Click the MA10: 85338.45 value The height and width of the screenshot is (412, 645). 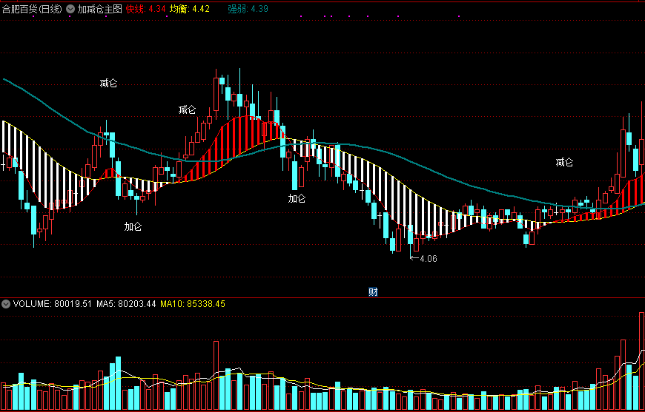tap(193, 304)
